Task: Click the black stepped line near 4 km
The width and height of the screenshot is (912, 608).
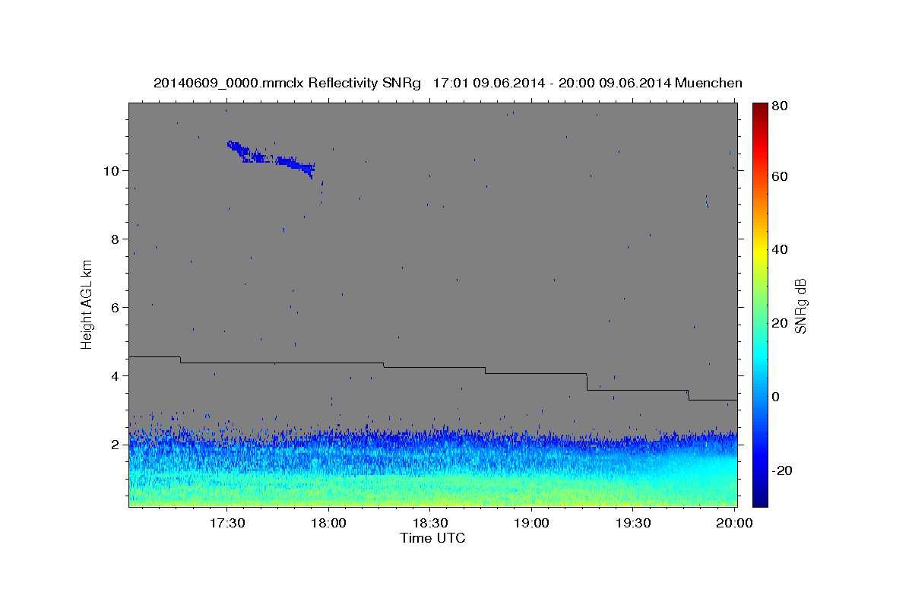Action: coord(432,368)
